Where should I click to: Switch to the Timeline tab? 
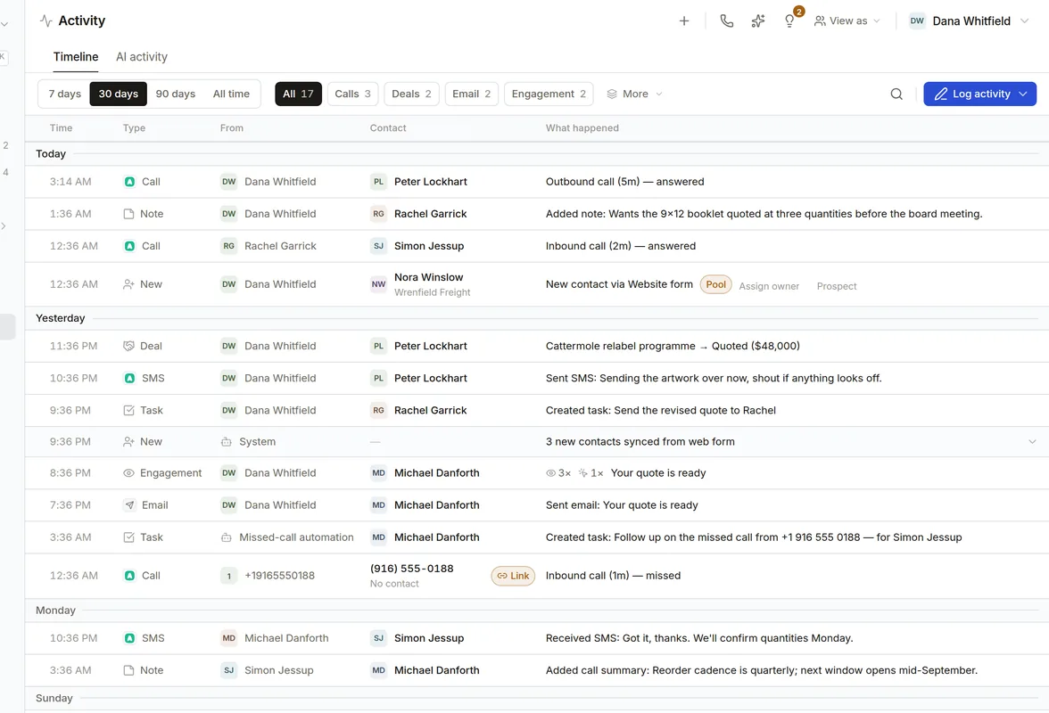click(x=76, y=57)
